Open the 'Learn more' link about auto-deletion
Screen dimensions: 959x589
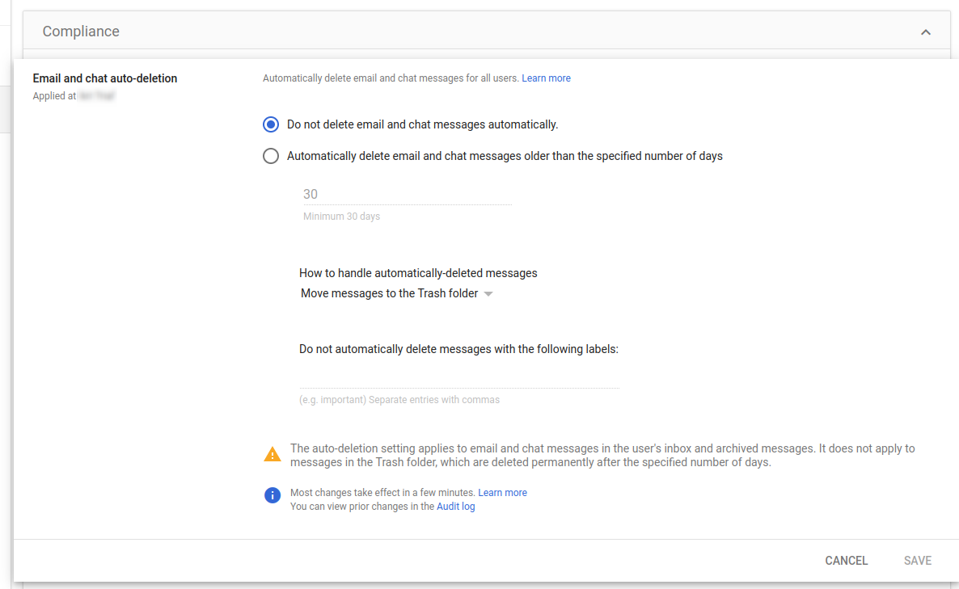tap(546, 78)
